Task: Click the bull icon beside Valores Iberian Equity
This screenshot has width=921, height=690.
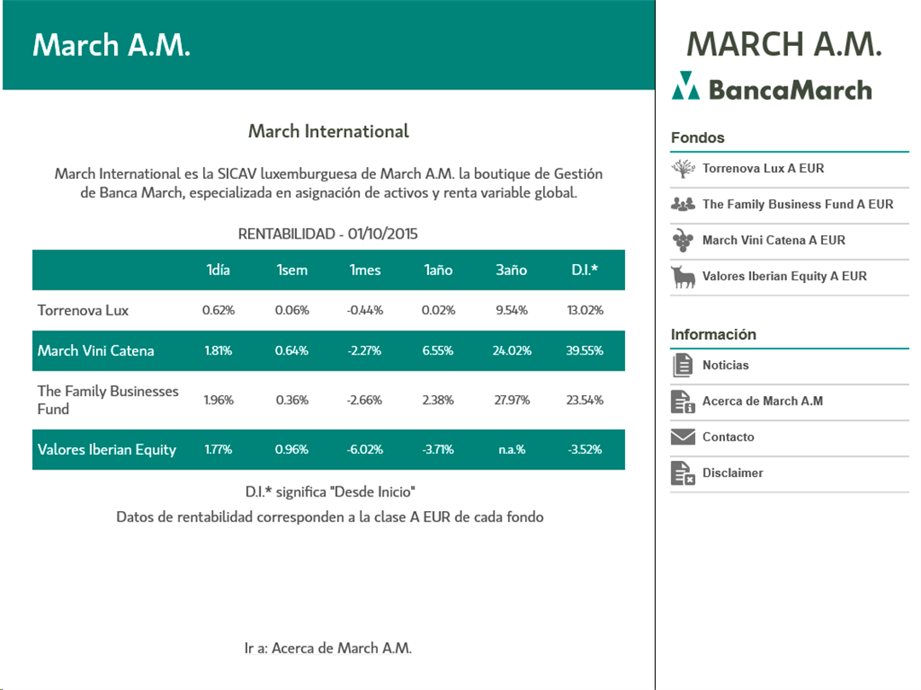Action: (x=683, y=276)
